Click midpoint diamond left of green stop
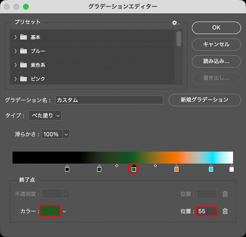 click(x=117, y=165)
